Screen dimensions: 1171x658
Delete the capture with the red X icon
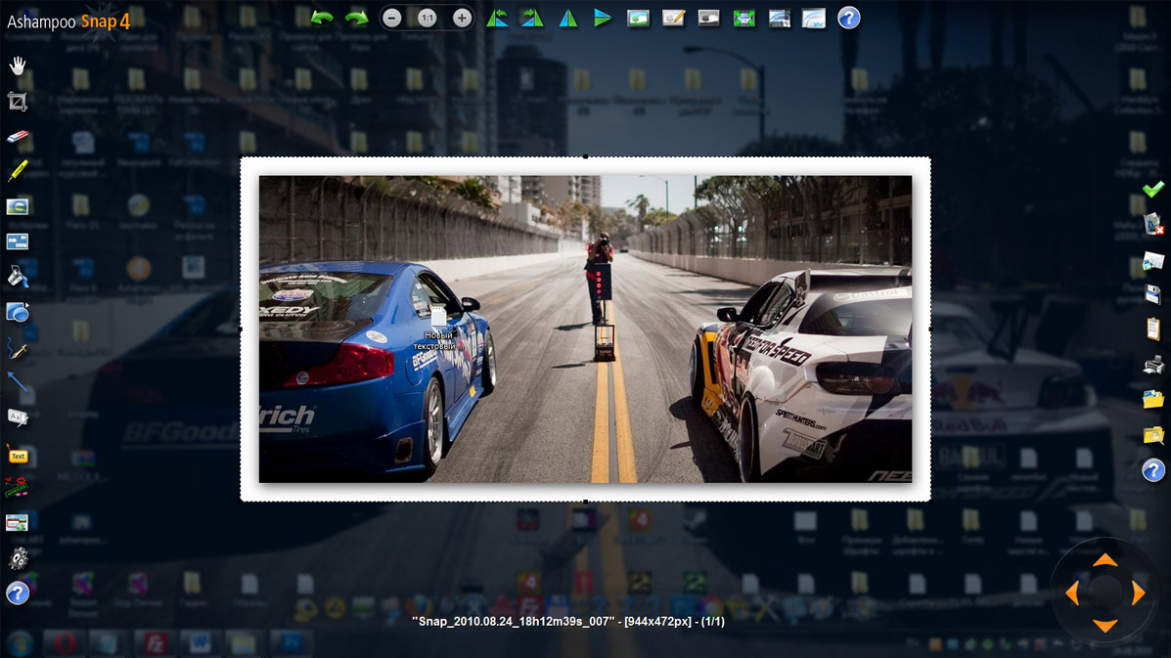(x=1153, y=224)
